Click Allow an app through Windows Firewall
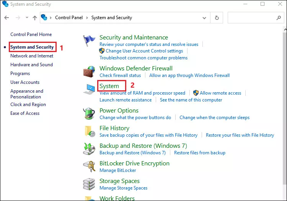 [x=189, y=75]
